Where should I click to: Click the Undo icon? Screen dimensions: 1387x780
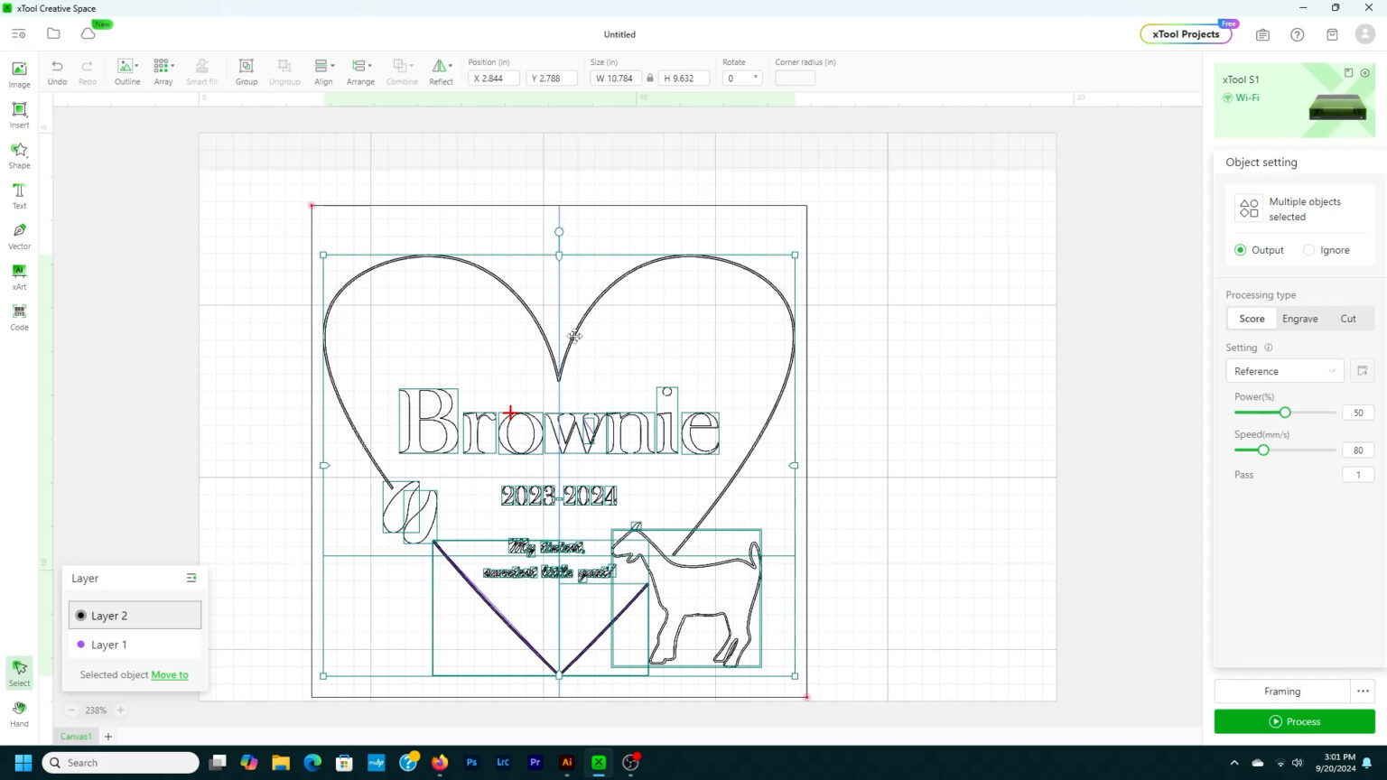[57, 71]
